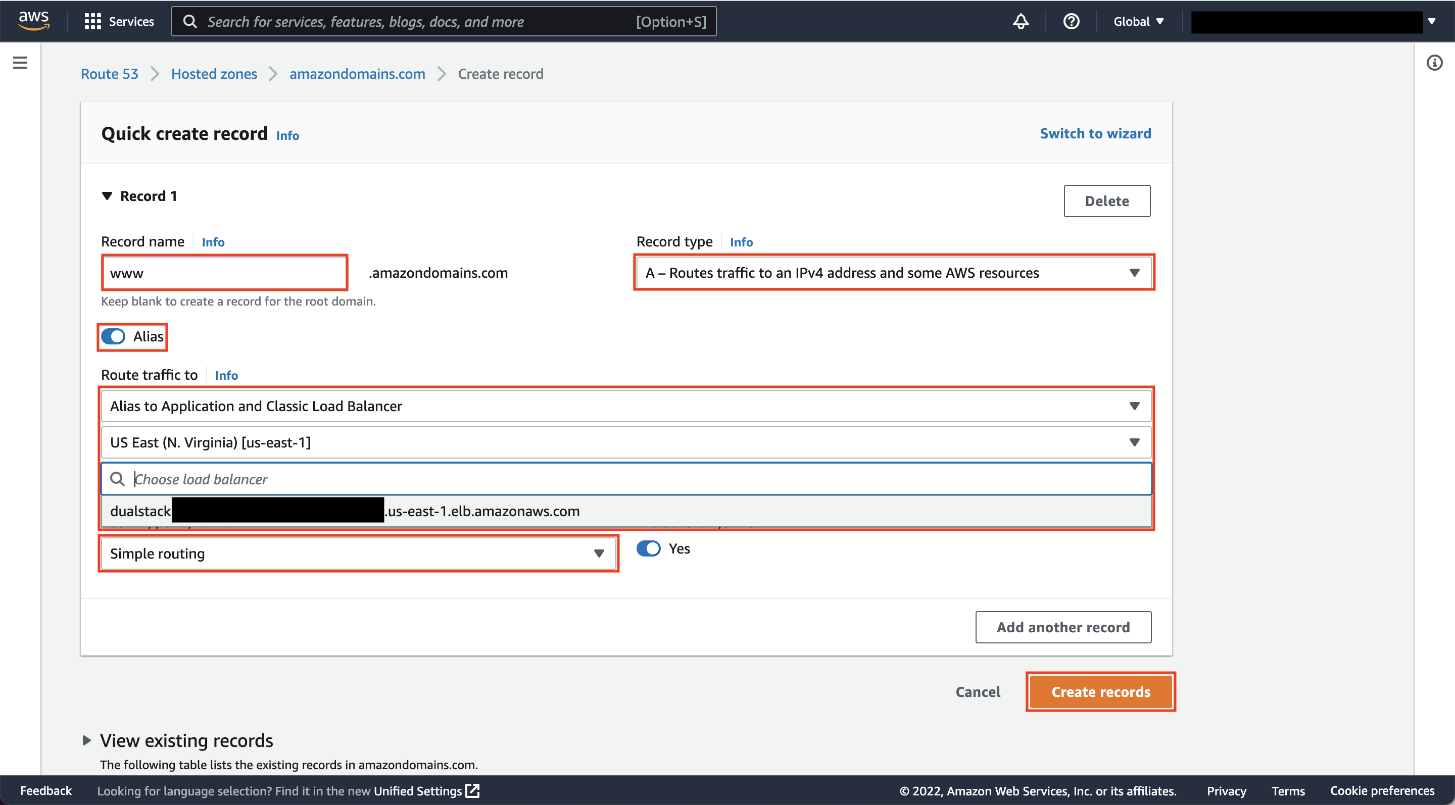
Task: Click the Record name input field
Action: click(224, 273)
